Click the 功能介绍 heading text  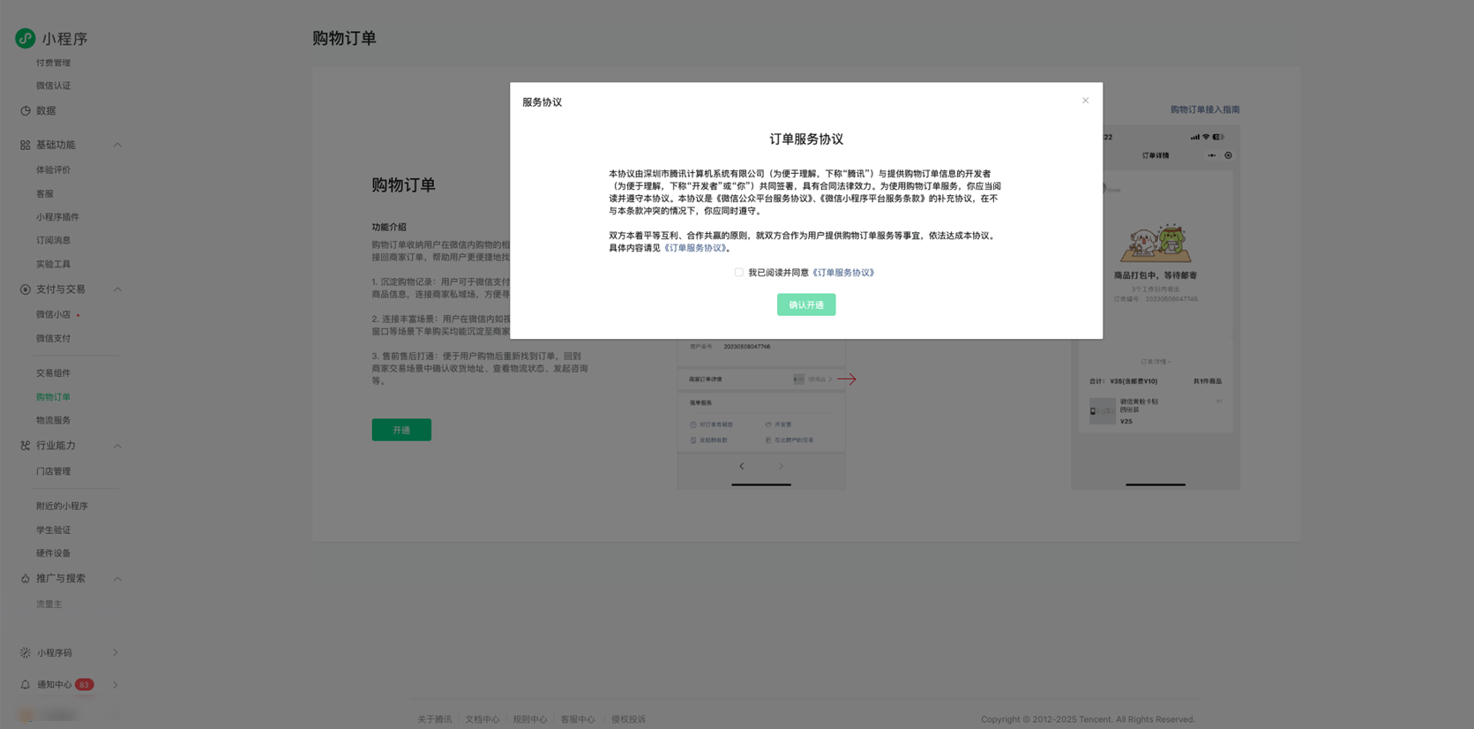389,227
